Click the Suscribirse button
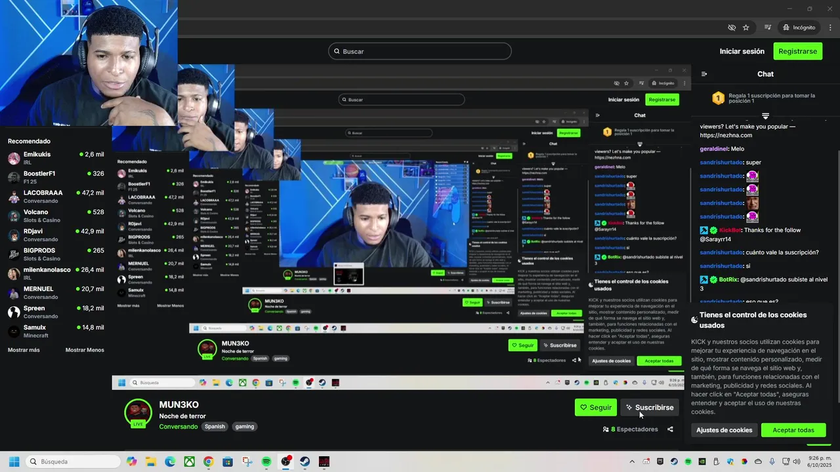 pos(650,407)
